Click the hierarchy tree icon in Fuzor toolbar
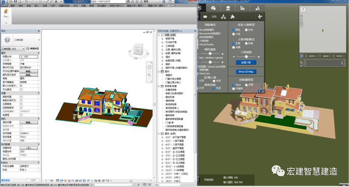The width and height of the screenshot is (349, 187). pyautogui.click(x=224, y=16)
